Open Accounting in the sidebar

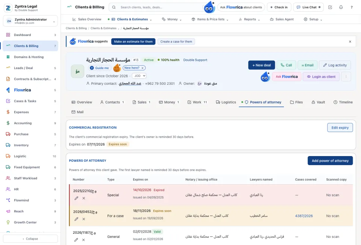[30, 123]
